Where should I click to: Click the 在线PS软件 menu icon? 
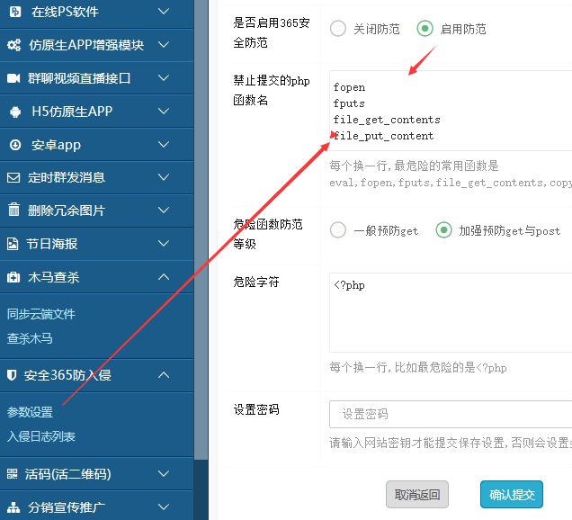pyautogui.click(x=15, y=12)
